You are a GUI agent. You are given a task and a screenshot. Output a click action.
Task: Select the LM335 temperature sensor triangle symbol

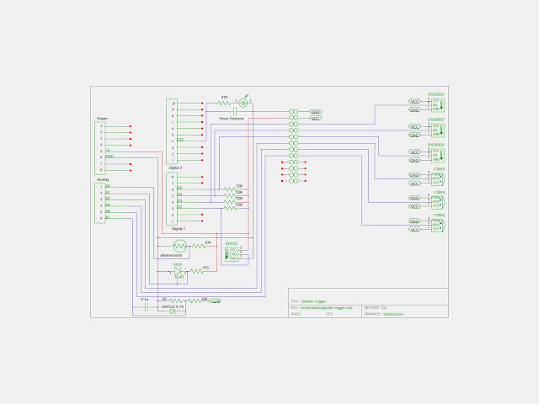point(178,271)
